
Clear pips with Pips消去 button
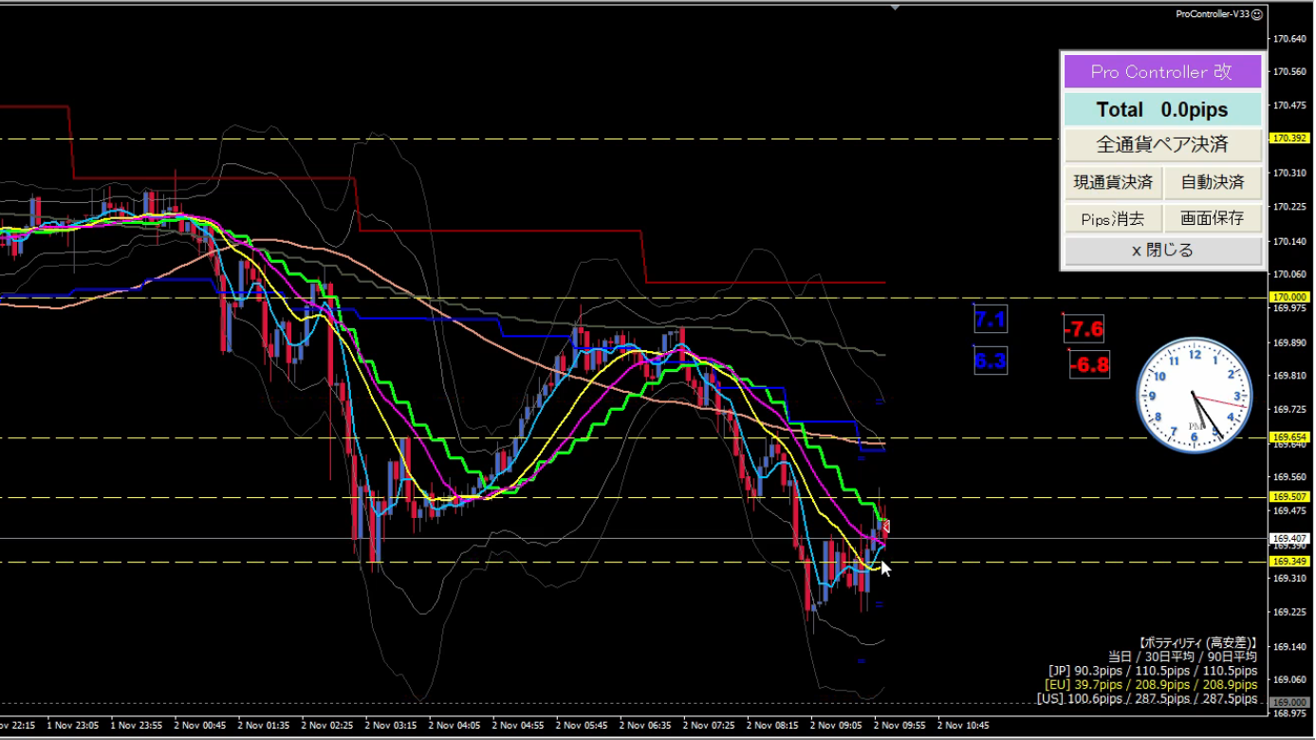[1113, 218]
